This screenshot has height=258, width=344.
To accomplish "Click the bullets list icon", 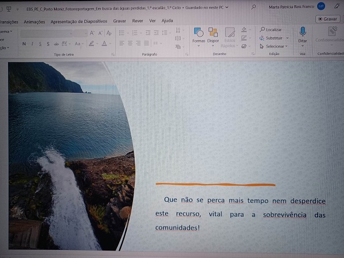I will 122,33.
